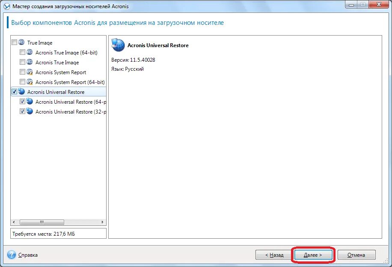This screenshot has height=267, width=392.
Task: Select Acronis System Report (64-bit) row label
Action: point(70,82)
